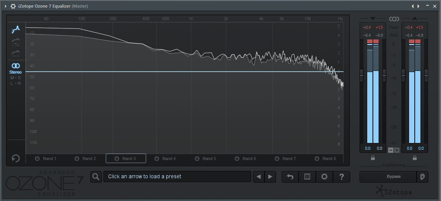The width and height of the screenshot is (441, 201).
Task: Toggle the input gain lock icon
Action: tap(373, 158)
